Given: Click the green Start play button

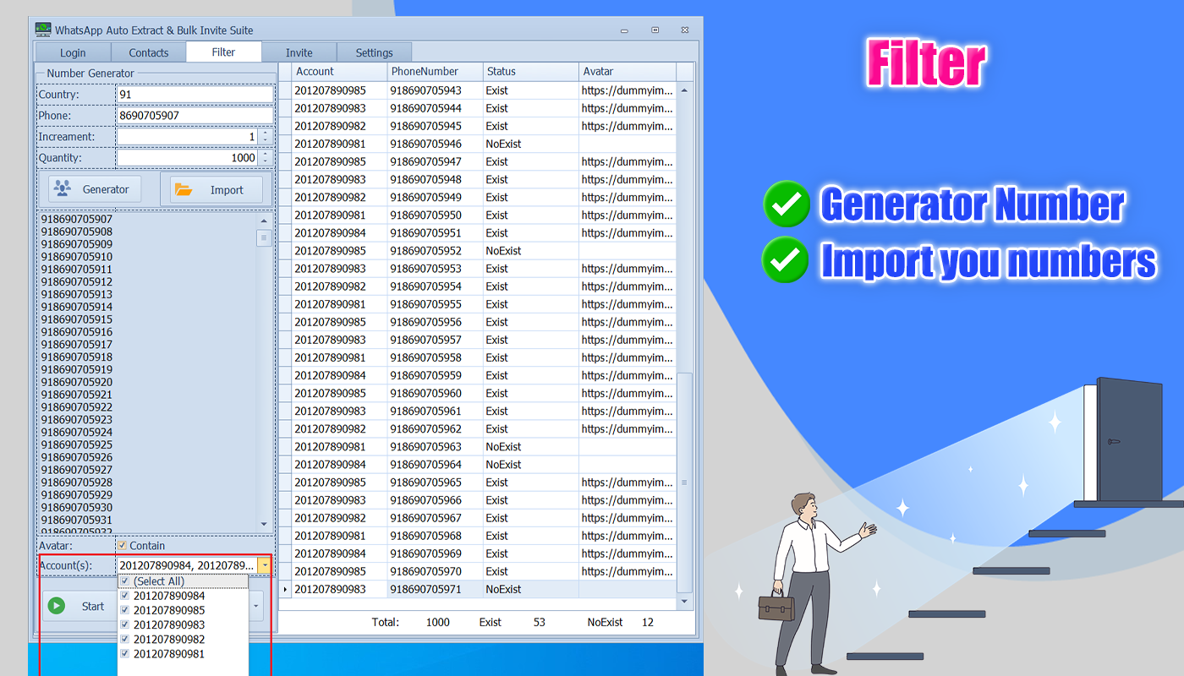Looking at the screenshot, I should [57, 606].
